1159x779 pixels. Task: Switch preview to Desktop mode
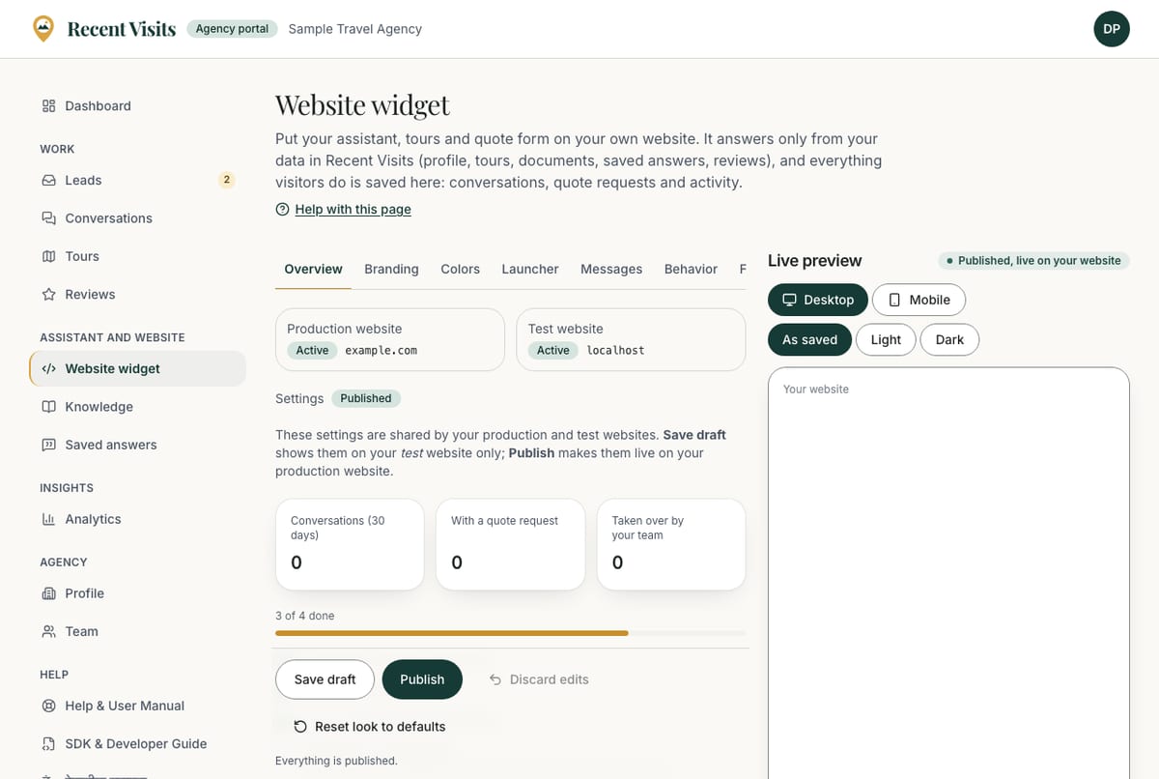click(x=818, y=300)
